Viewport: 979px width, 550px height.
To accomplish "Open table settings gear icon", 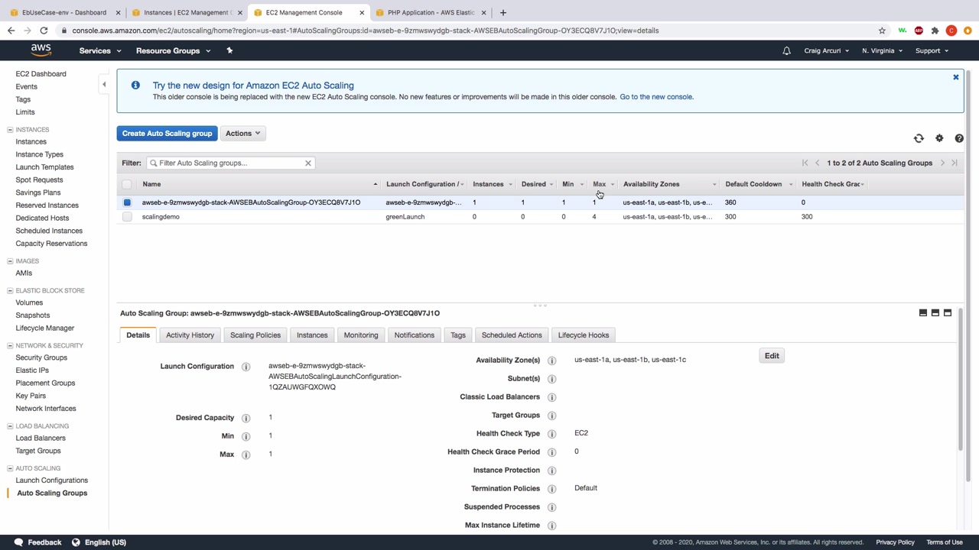I will pos(939,138).
